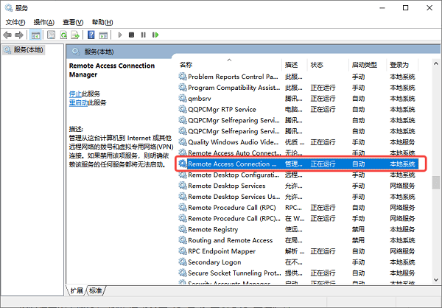Select the Remote Access Connection service row
Image resolution: width=442 pixels, height=308 pixels.
click(298, 164)
